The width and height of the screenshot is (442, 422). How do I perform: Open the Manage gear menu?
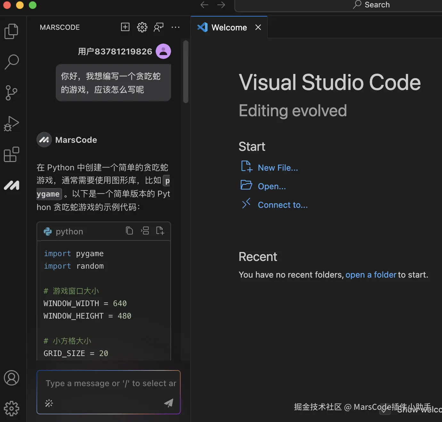12,409
